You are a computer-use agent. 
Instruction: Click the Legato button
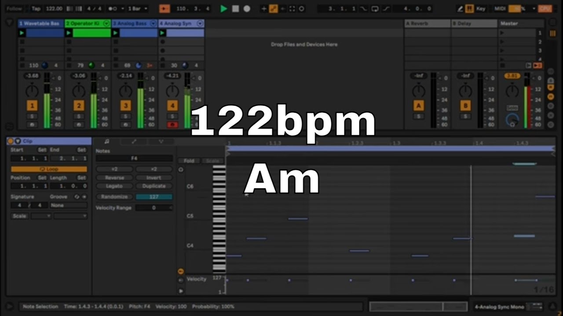pos(114,186)
